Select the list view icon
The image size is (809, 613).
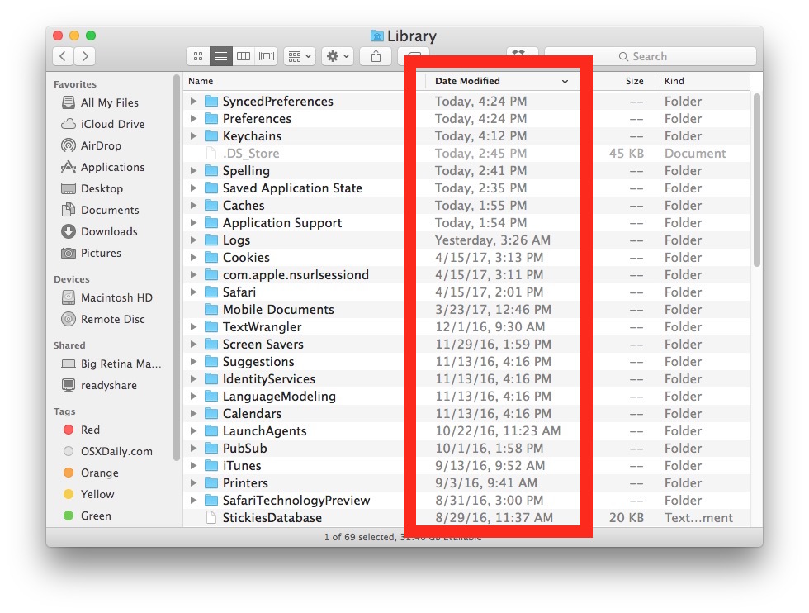[x=220, y=55]
